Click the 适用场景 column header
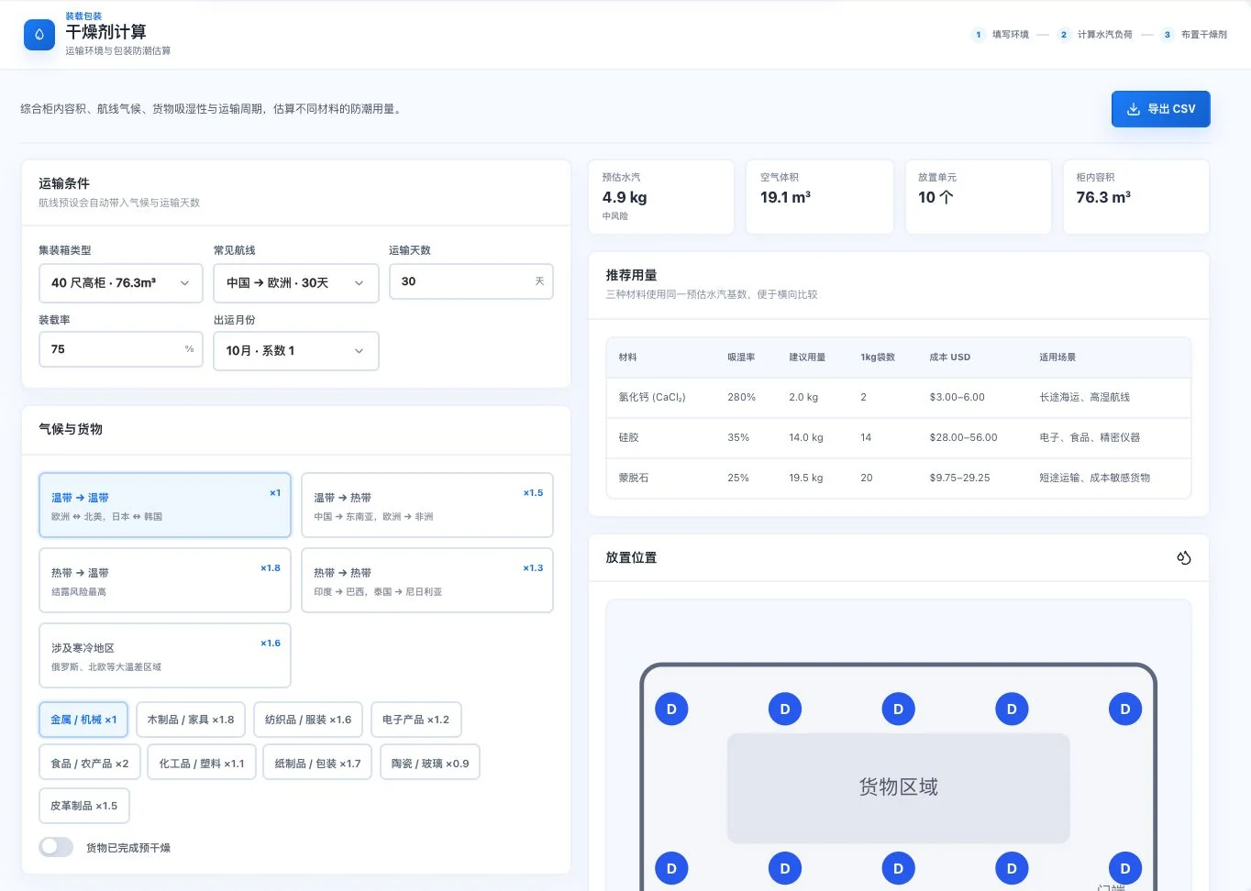 [1057, 357]
